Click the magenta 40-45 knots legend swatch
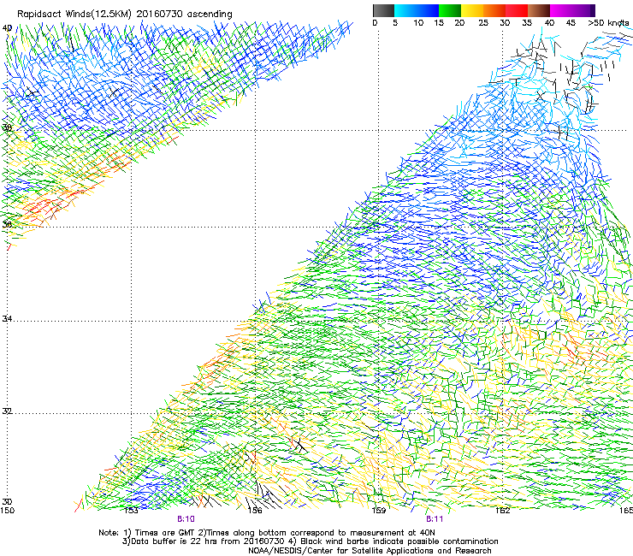This screenshot has height=556, width=633. [x=561, y=10]
